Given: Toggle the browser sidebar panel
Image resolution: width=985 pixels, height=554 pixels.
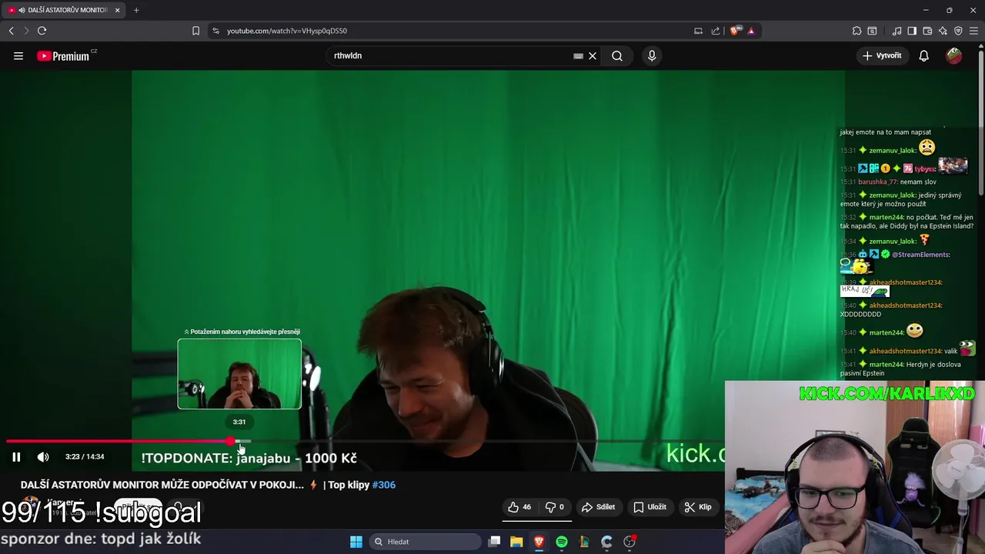Looking at the screenshot, I should (912, 31).
